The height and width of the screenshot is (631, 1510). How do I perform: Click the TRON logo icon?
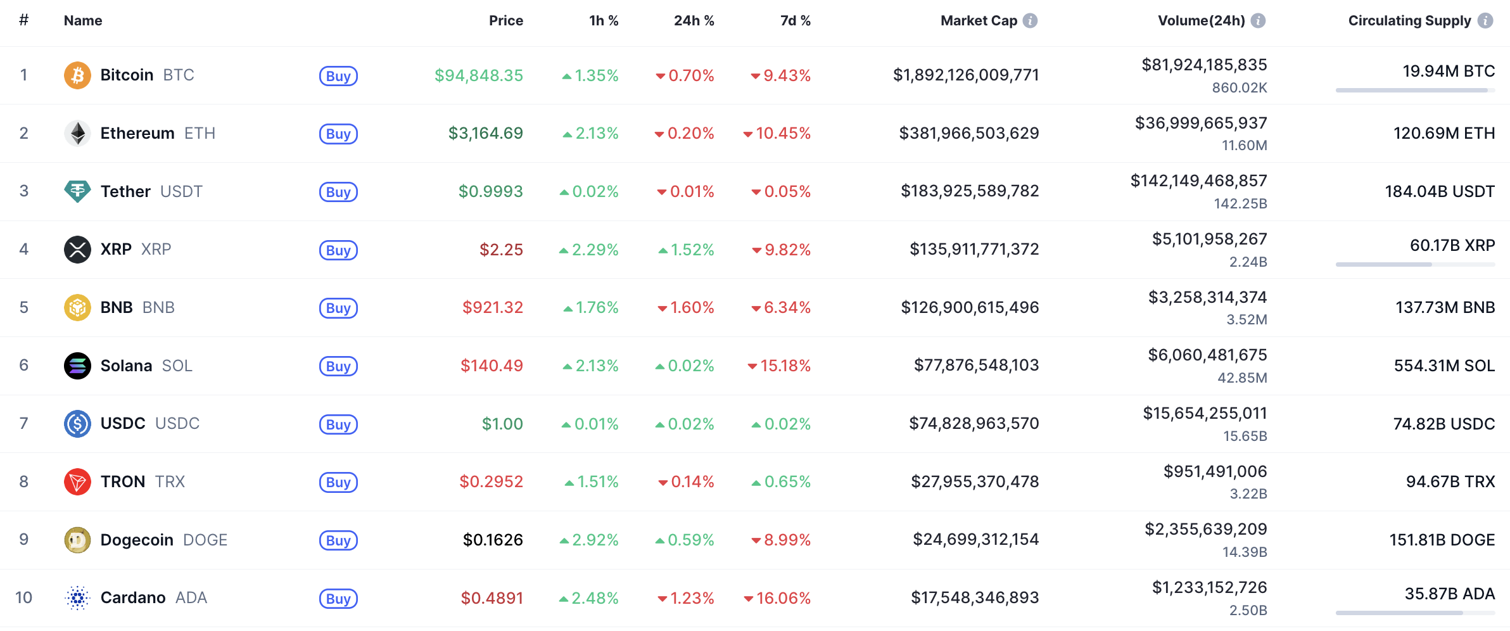[77, 481]
